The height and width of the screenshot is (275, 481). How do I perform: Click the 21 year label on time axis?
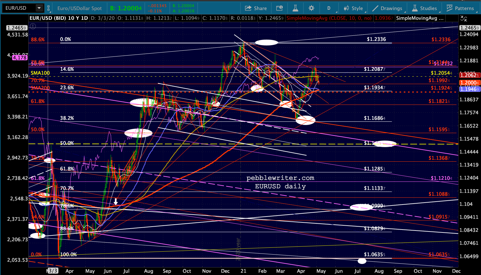coord(243,271)
